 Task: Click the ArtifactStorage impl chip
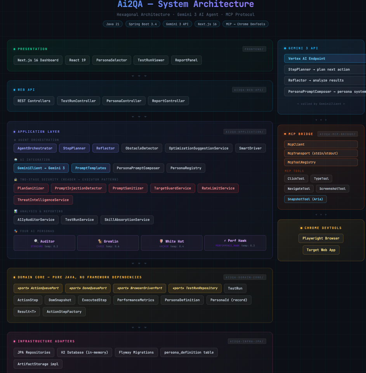(38, 364)
